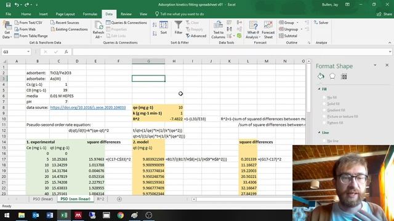
Task: Click Tell me what you want to do
Action: click(x=180, y=14)
